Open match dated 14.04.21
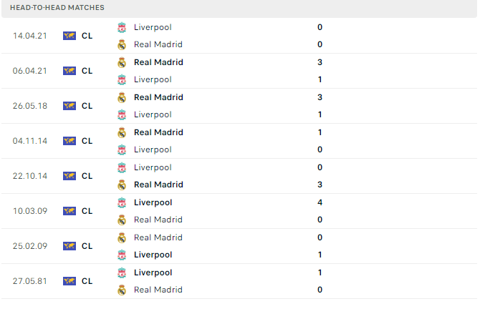Screen dimensions: 480x309 click(239, 36)
